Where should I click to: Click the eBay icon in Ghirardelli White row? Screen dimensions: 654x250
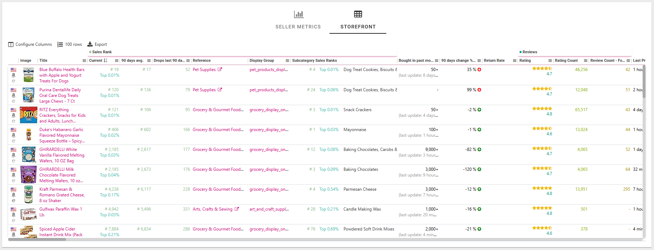[13, 161]
